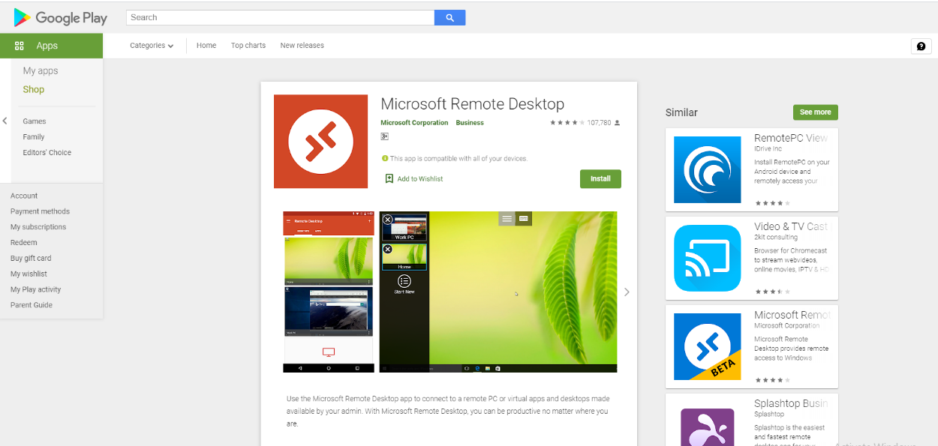Expand the Categories dropdown

pos(152,46)
